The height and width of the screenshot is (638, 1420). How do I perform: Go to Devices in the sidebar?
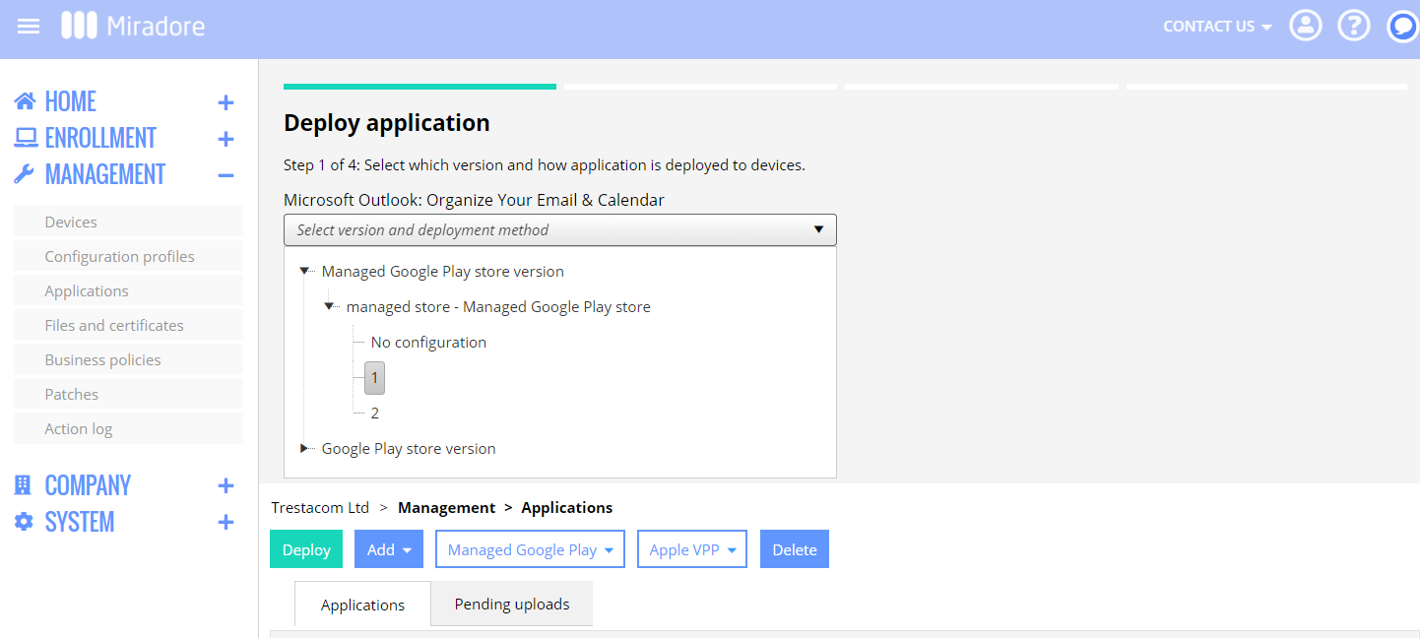128,222
